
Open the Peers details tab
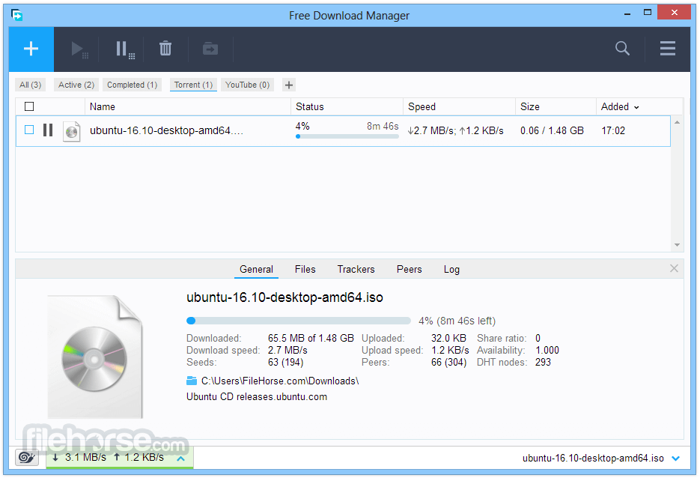coord(410,270)
